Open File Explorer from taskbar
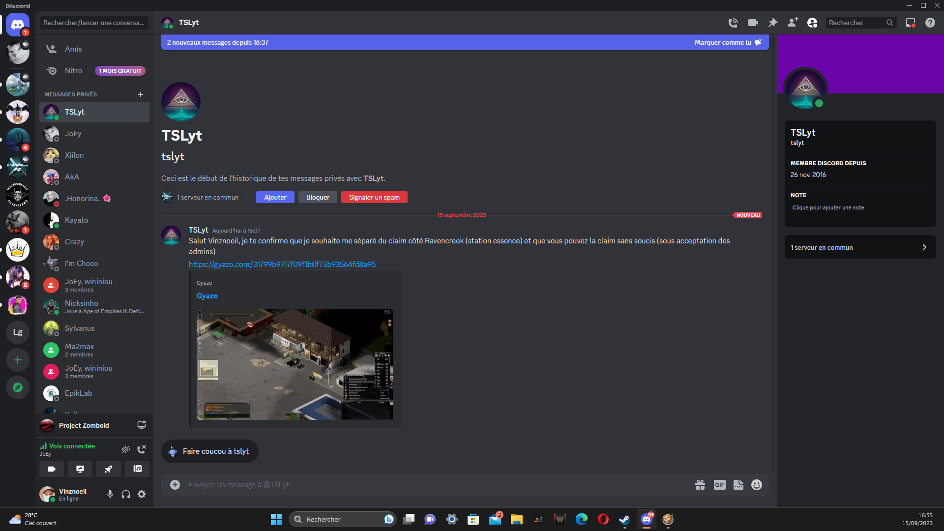Image resolution: width=944 pixels, height=531 pixels. pos(516,519)
